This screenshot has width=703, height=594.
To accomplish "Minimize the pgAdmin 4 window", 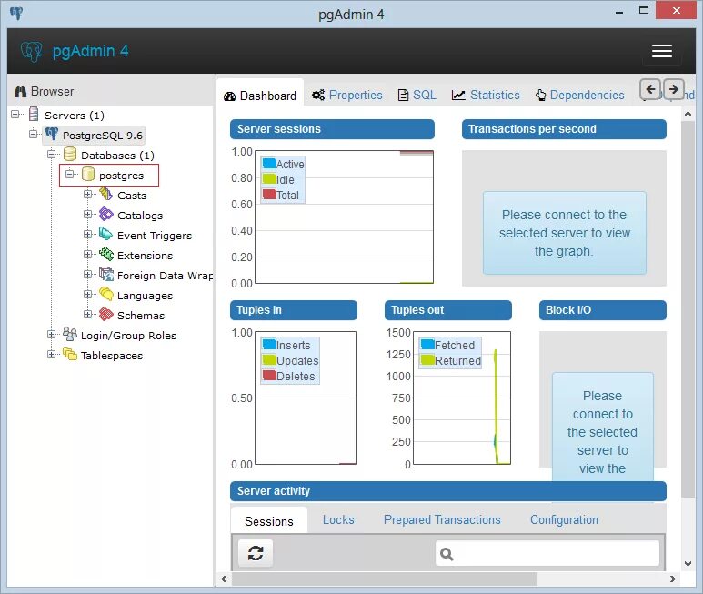I will pyautogui.click(x=619, y=12).
